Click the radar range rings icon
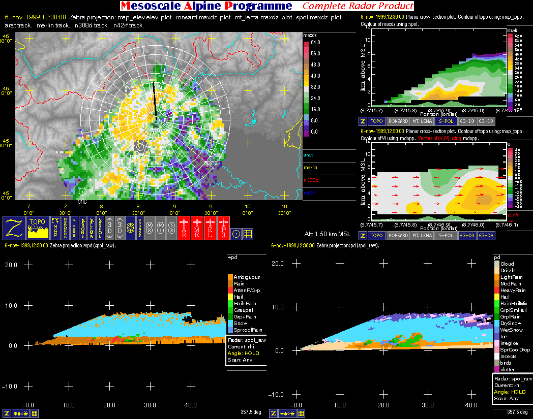This screenshot has width=533, height=419. (130, 228)
